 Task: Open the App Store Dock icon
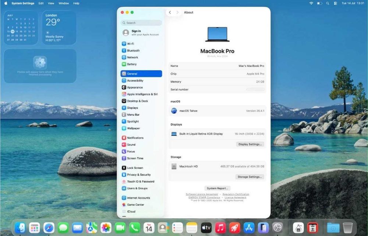pyautogui.click(x=249, y=228)
